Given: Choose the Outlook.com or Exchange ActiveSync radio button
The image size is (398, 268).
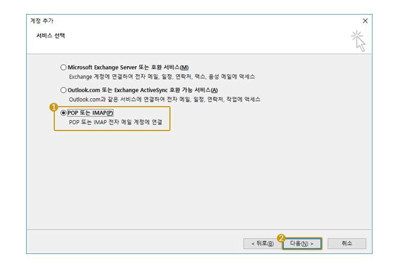Looking at the screenshot, I should [x=64, y=90].
